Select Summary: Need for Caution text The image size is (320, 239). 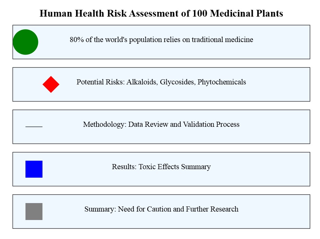tap(161, 209)
